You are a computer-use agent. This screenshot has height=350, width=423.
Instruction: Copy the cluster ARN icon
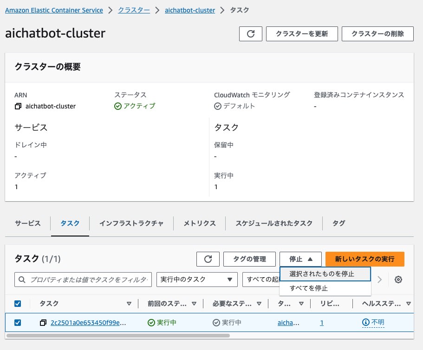pos(18,106)
